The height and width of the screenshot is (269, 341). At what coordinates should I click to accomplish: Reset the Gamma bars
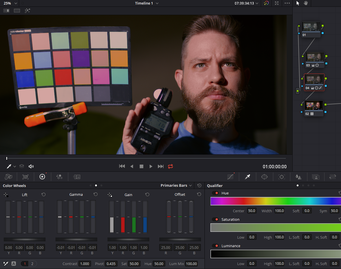click(x=95, y=194)
